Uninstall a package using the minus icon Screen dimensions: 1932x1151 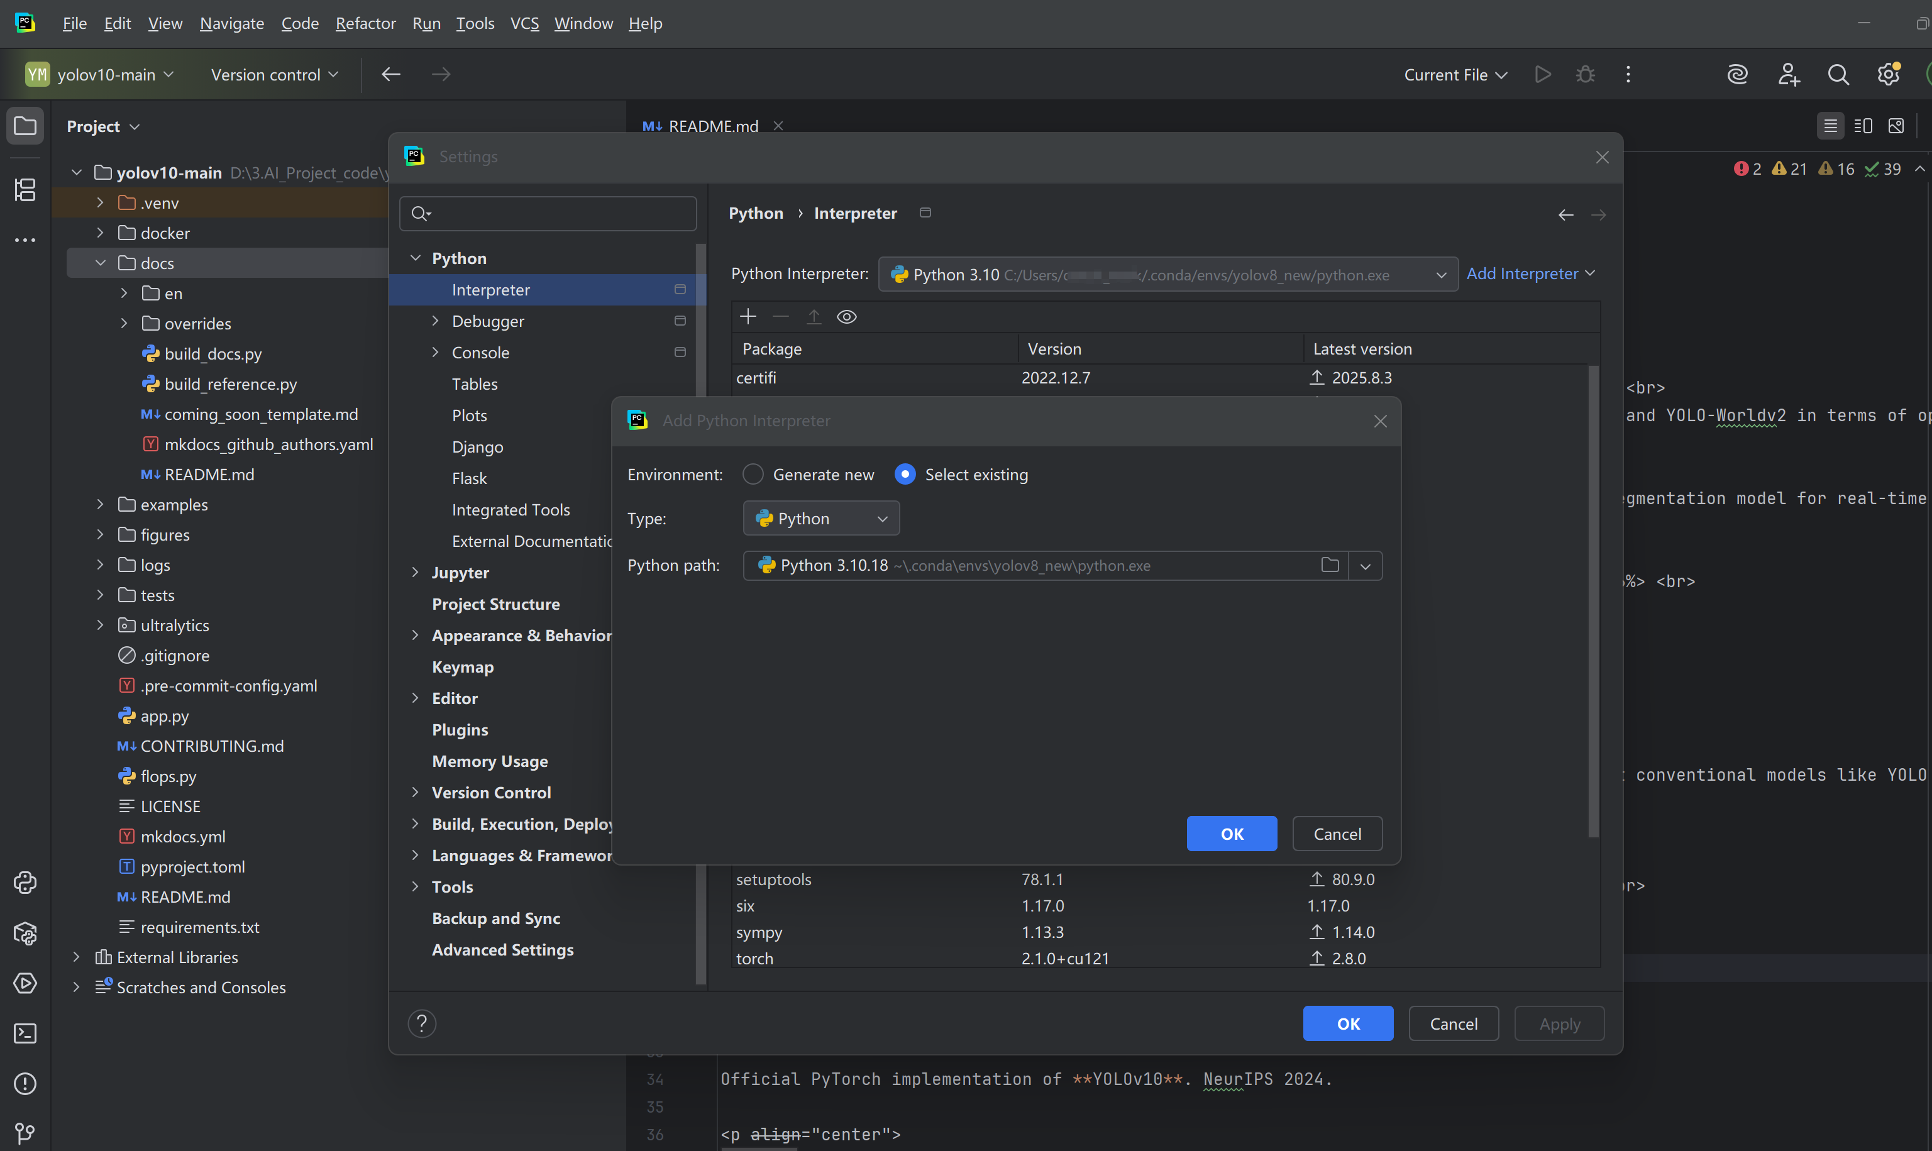click(x=781, y=316)
